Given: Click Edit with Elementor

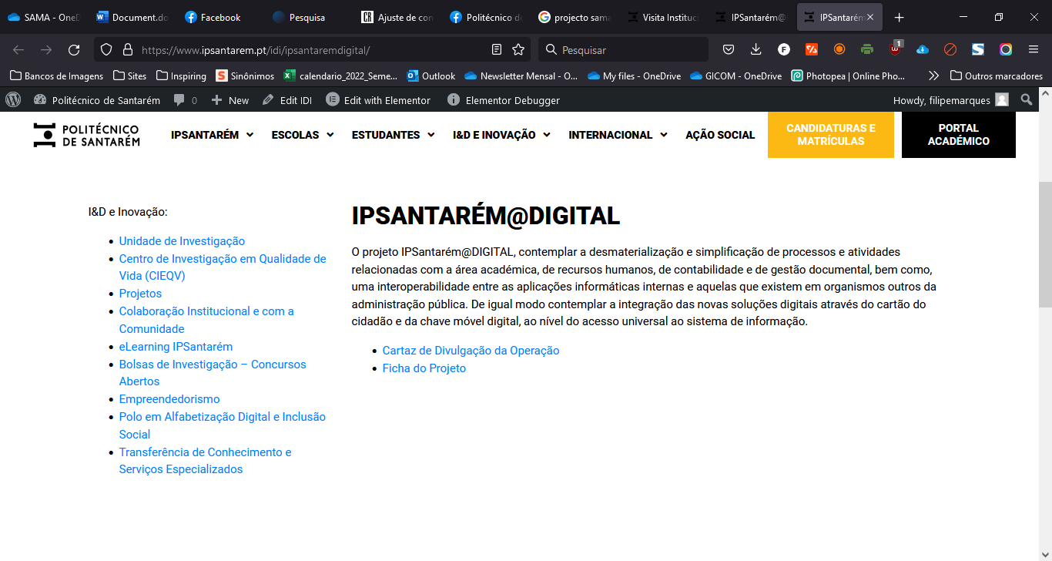Looking at the screenshot, I should (x=378, y=100).
